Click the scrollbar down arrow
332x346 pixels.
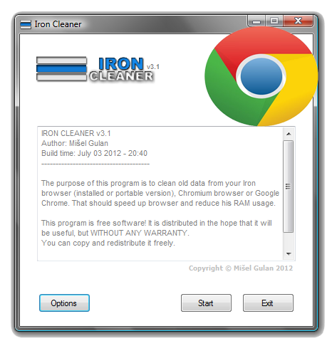coord(289,254)
